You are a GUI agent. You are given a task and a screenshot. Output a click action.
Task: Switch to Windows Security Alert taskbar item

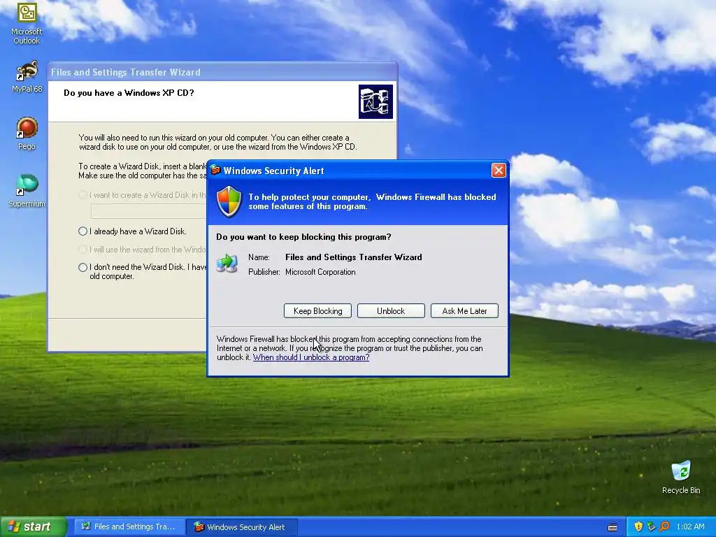(x=241, y=527)
